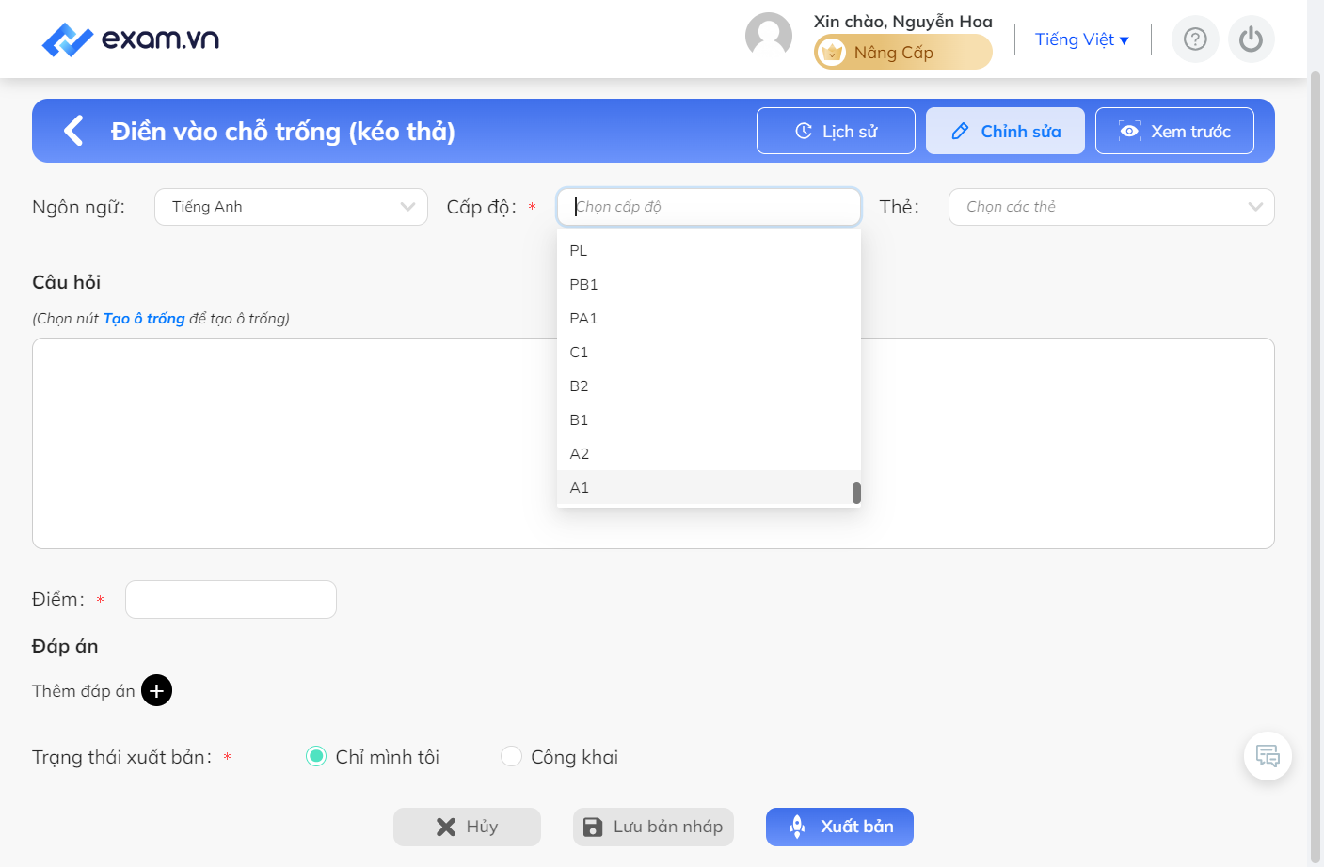Viewport: 1324px width, 867px height.
Task: Choose level PL from the list
Action: [x=709, y=251]
